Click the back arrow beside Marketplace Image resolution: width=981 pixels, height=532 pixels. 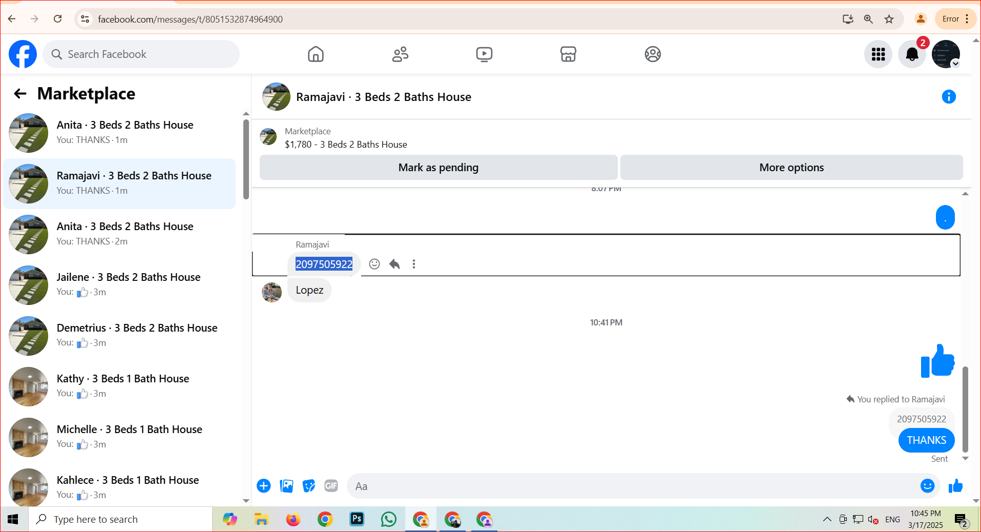tap(20, 93)
